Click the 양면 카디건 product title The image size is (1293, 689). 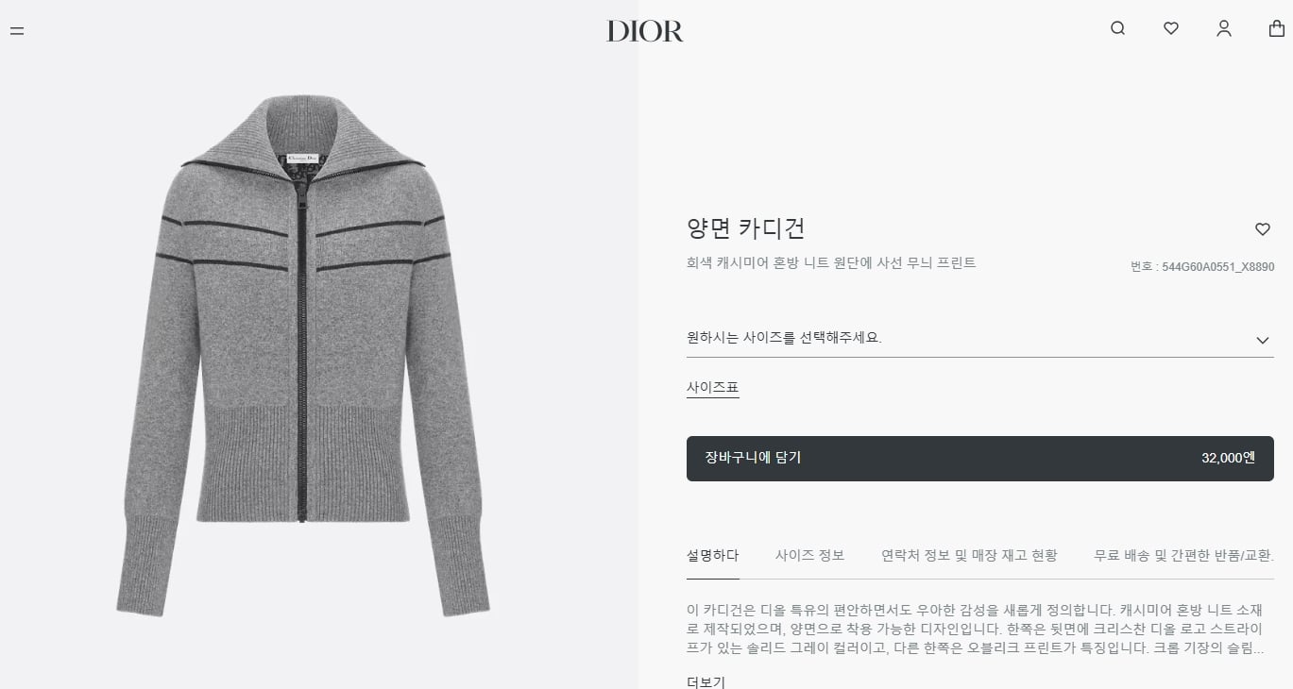coord(745,228)
